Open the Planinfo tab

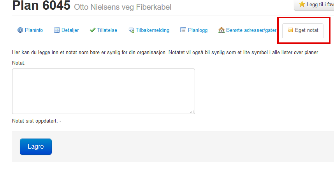coord(33,30)
